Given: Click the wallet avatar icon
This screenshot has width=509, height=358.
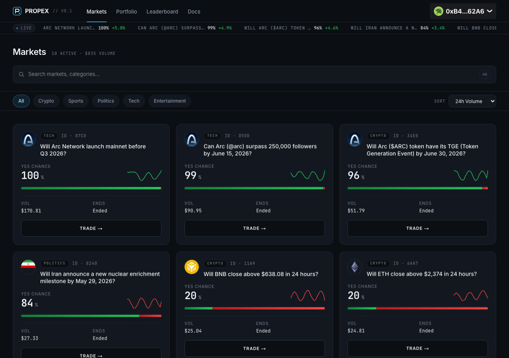Looking at the screenshot, I should click(439, 11).
